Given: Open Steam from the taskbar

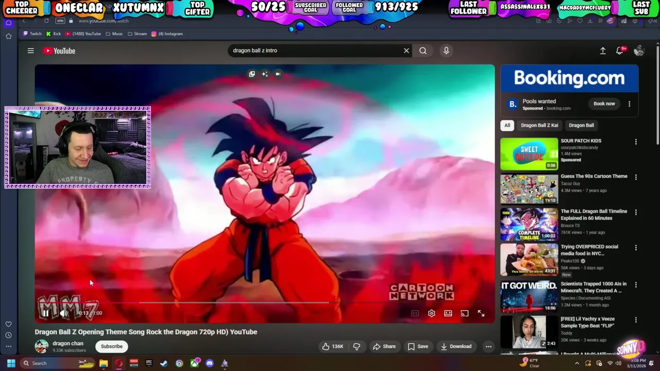Looking at the screenshot, I should (x=164, y=363).
